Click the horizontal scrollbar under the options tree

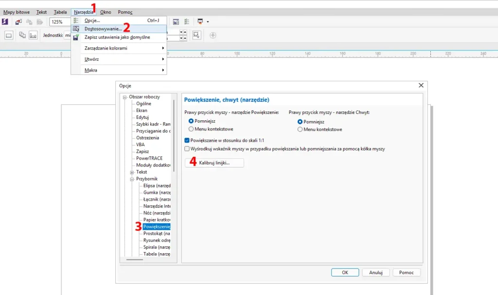point(135,260)
